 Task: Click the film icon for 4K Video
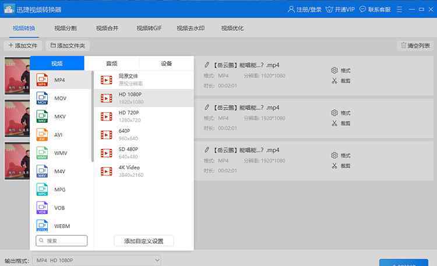click(x=107, y=171)
